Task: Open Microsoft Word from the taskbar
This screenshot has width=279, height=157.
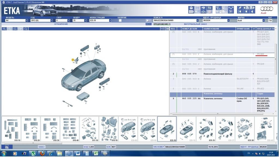Action: point(78,153)
